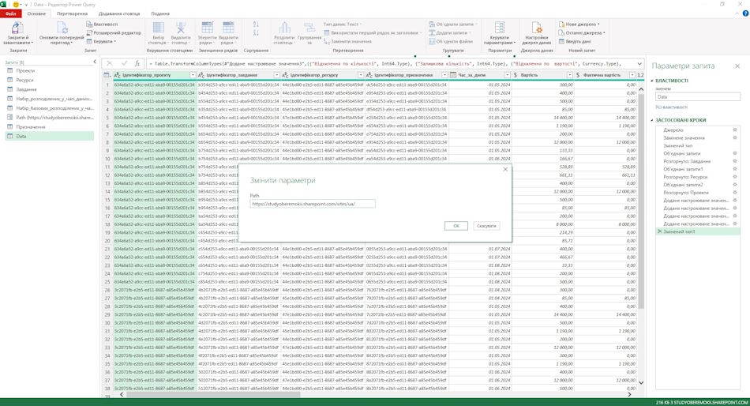Collapse the ribbon using the up chevron

[737, 13]
